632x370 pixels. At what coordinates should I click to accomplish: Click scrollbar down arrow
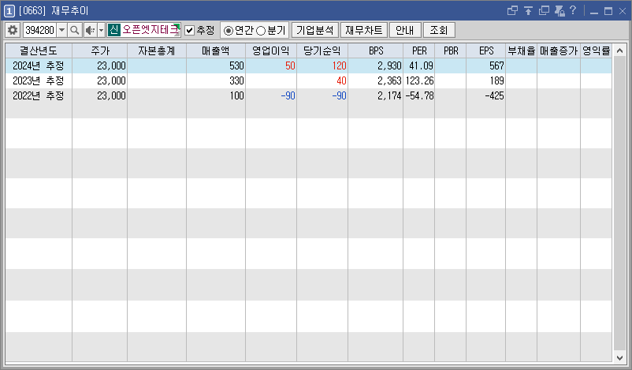pos(619,357)
